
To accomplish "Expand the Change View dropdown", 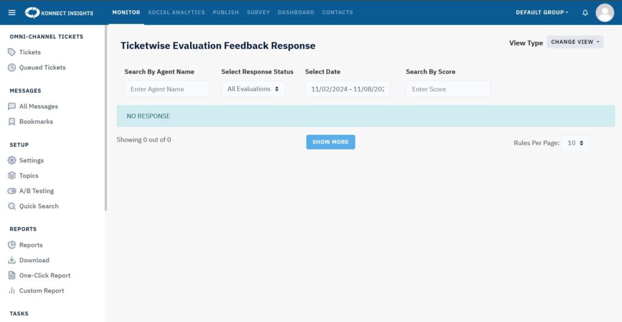I will (575, 42).
